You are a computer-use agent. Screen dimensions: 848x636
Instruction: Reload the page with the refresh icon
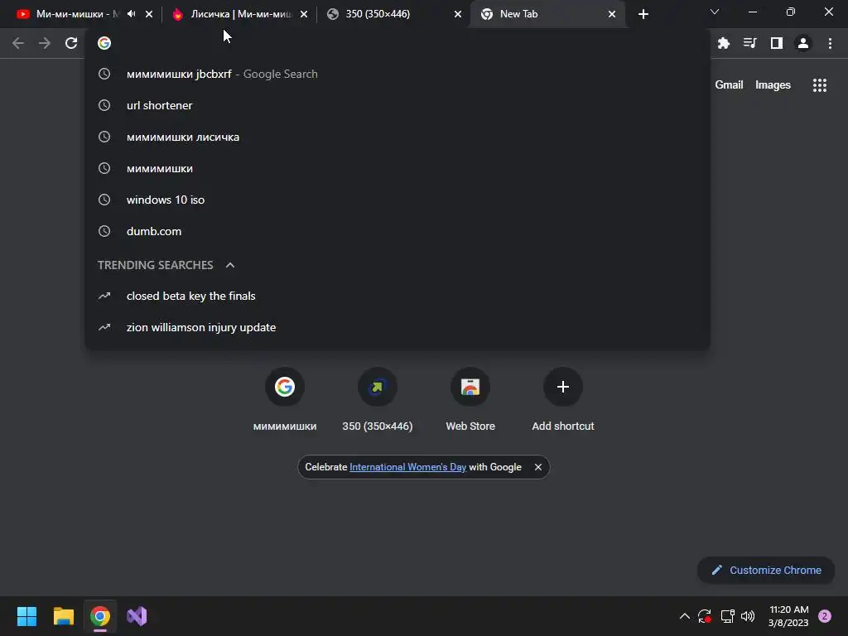(71, 43)
